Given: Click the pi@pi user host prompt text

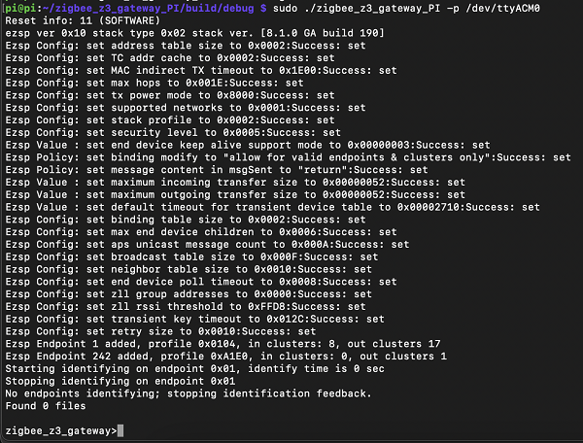Looking at the screenshot, I should pyautogui.click(x=18, y=8).
